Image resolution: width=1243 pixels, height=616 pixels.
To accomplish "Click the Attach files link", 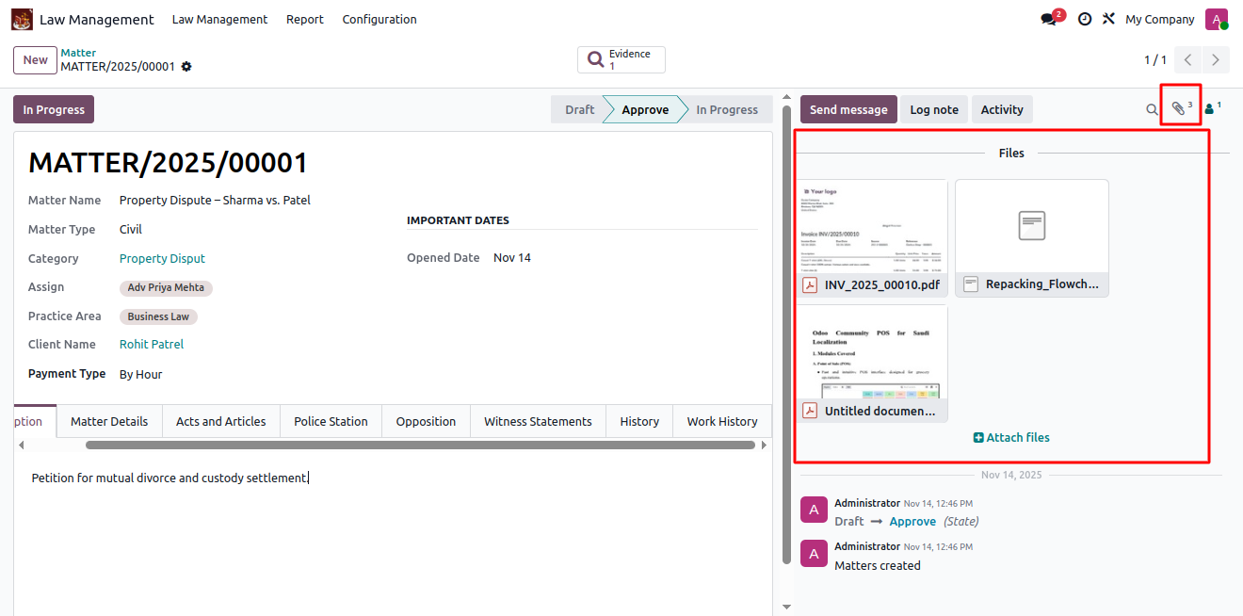I will [1011, 438].
